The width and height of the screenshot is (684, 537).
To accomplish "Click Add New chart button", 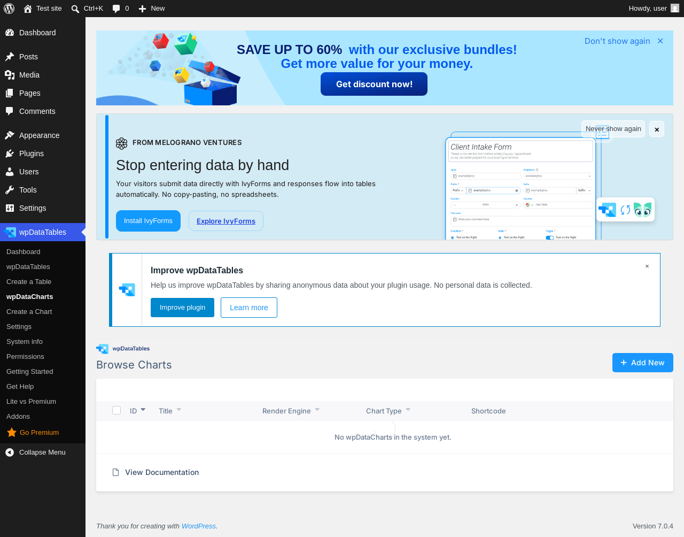I will point(643,363).
